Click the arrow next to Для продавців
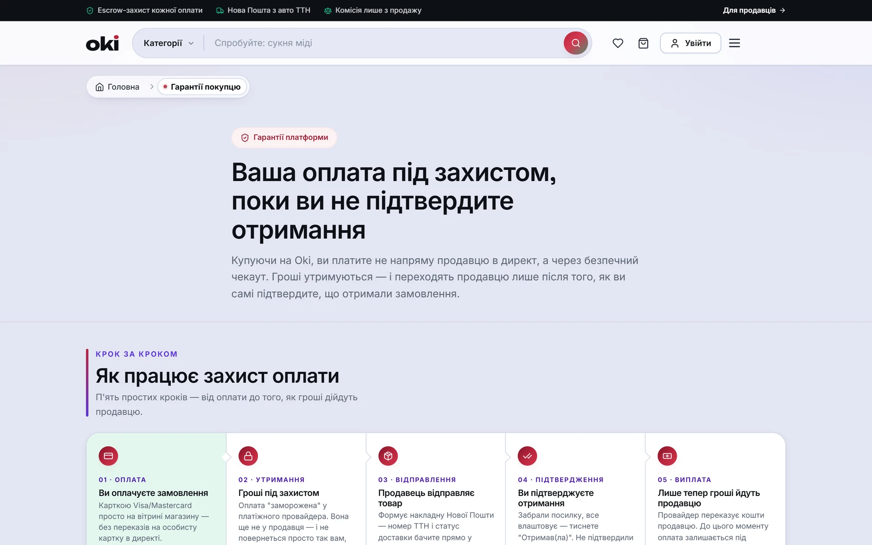This screenshot has width=872, height=545. (x=782, y=10)
